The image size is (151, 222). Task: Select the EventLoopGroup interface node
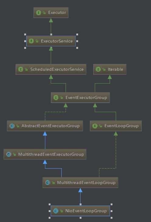(116, 126)
